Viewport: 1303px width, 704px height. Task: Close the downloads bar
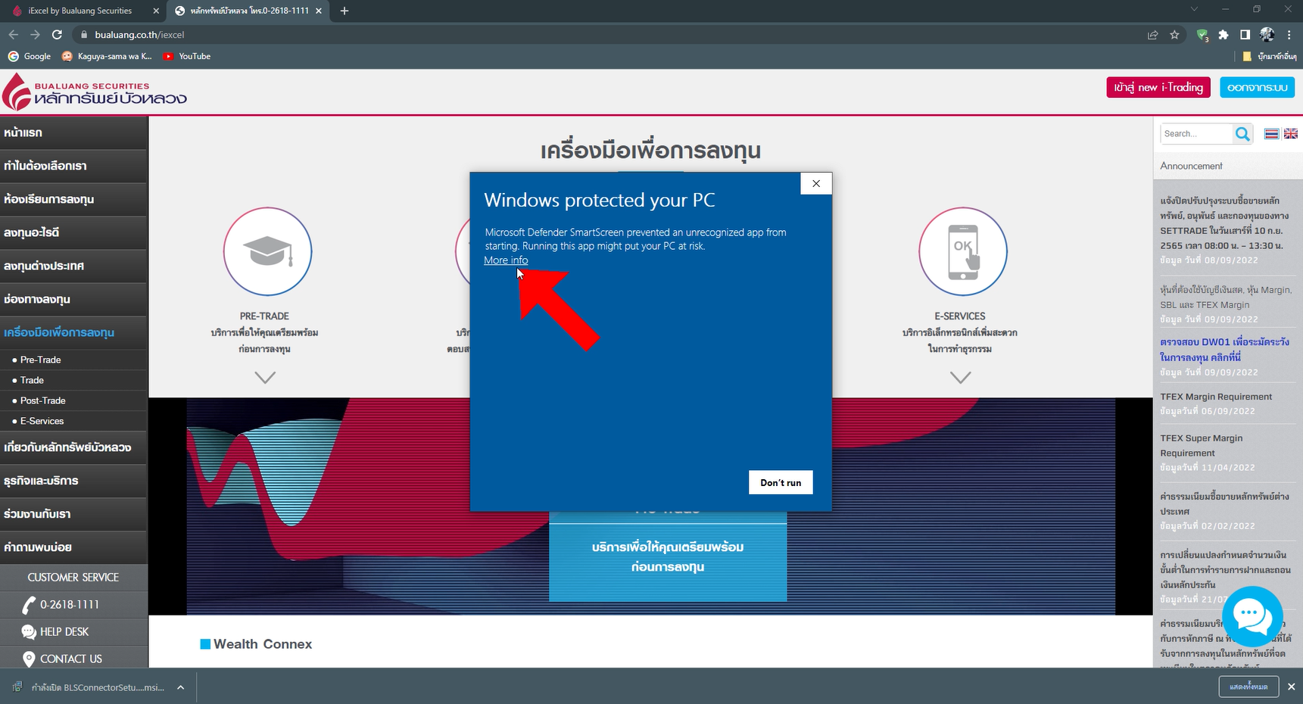pos(1291,687)
